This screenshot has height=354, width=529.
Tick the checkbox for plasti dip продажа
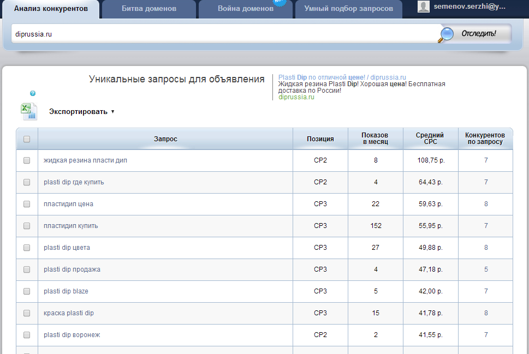pyautogui.click(x=27, y=269)
